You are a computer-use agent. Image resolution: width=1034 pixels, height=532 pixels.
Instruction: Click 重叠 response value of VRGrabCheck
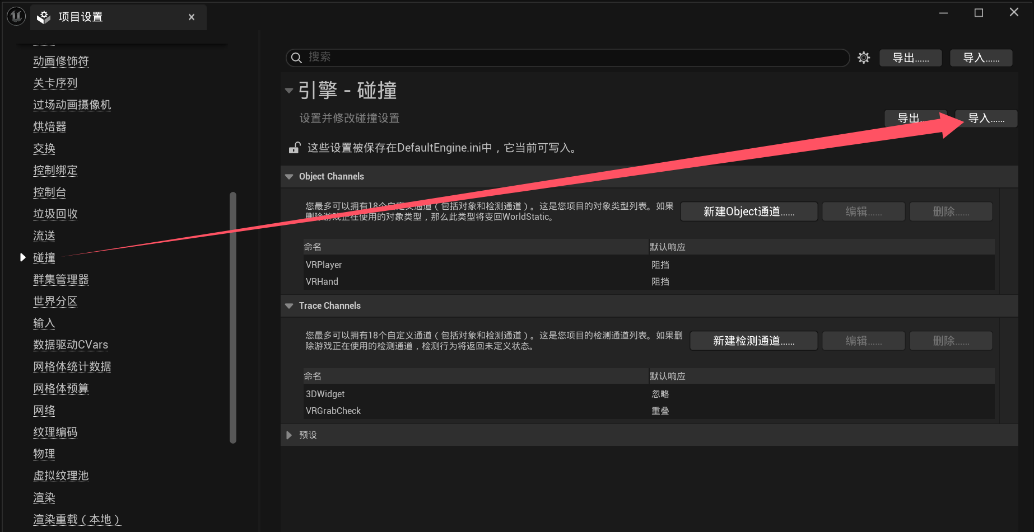(x=660, y=411)
